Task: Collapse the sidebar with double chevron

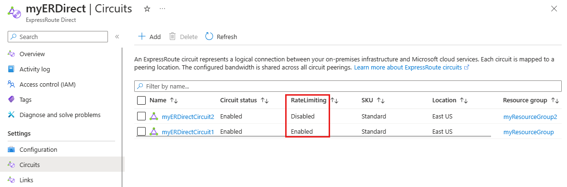Action: (117, 37)
